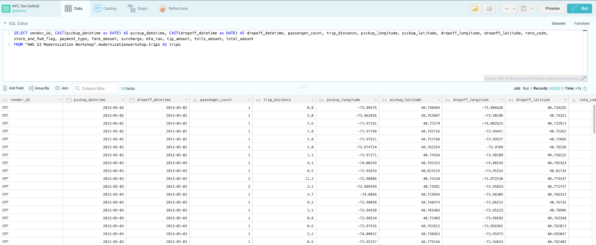
Task: Click the Join circles icon
Action: [x=57, y=88]
